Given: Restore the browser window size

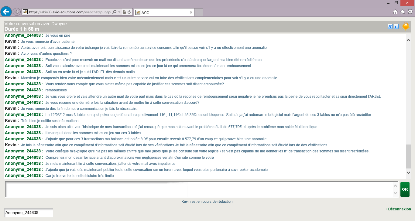Looking at the screenshot, I should (396, 3).
